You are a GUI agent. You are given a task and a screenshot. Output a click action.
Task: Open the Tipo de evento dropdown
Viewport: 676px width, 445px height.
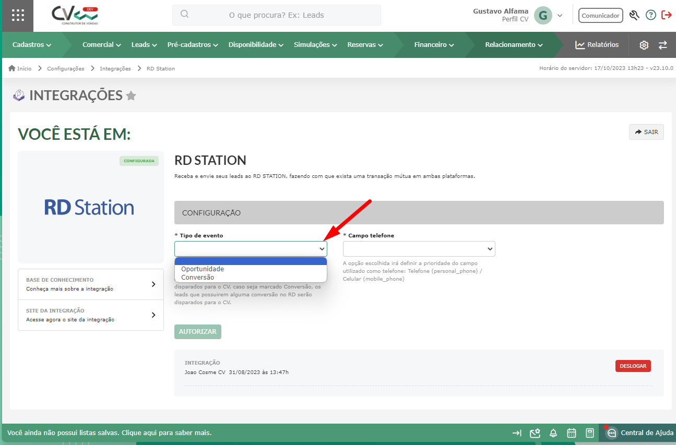coord(251,249)
